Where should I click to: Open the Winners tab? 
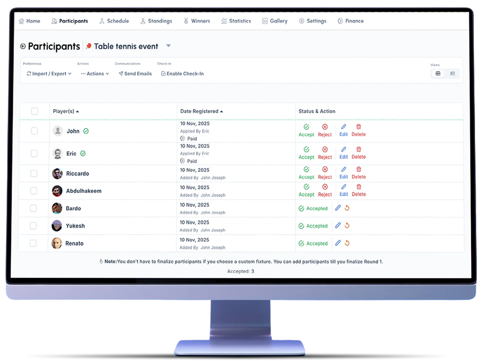(x=197, y=21)
